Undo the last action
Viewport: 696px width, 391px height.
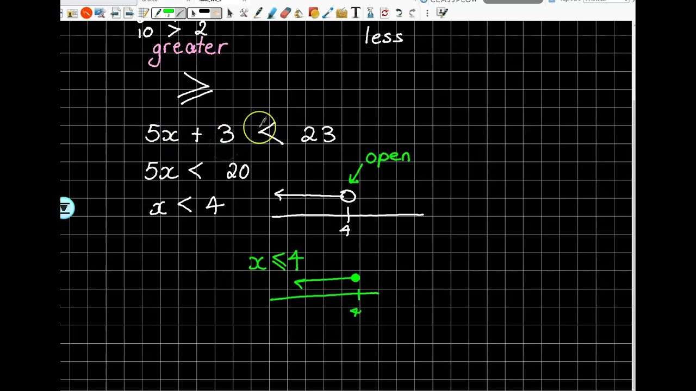coord(399,13)
